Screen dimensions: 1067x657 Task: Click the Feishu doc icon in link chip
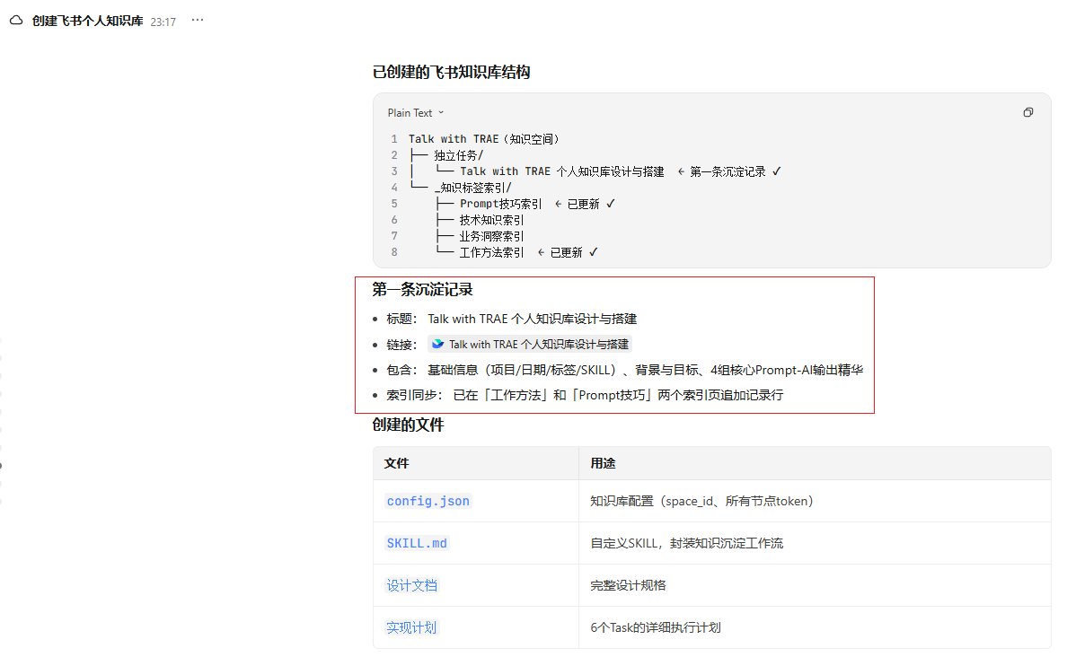pyautogui.click(x=437, y=344)
